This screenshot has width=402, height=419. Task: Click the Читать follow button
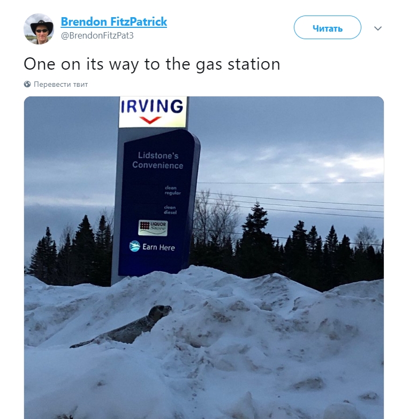click(x=327, y=27)
